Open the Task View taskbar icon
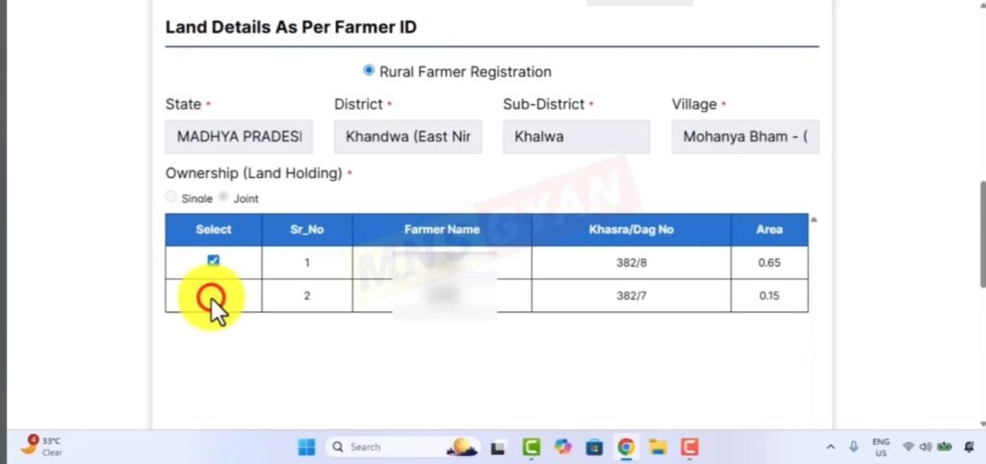The image size is (986, 464). pos(499,447)
